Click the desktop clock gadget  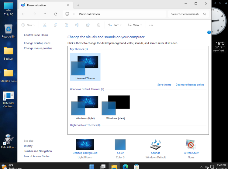[x=219, y=21]
